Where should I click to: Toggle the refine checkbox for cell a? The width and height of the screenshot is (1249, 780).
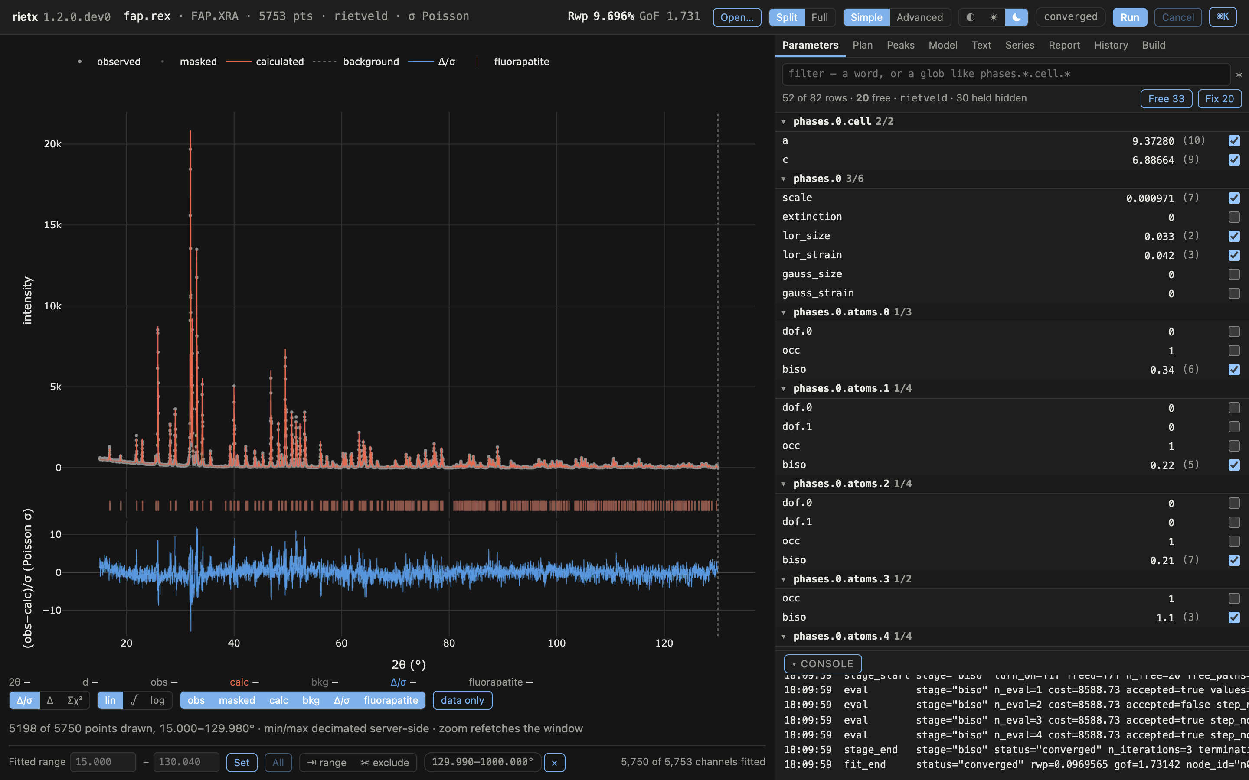(x=1234, y=141)
